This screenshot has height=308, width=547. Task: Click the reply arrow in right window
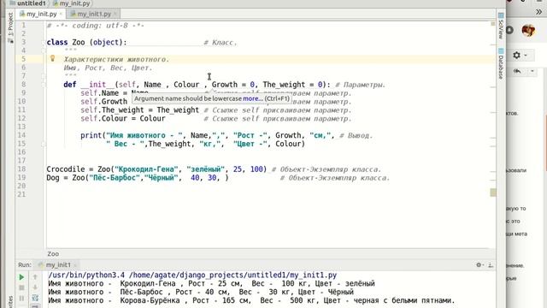(517, 71)
